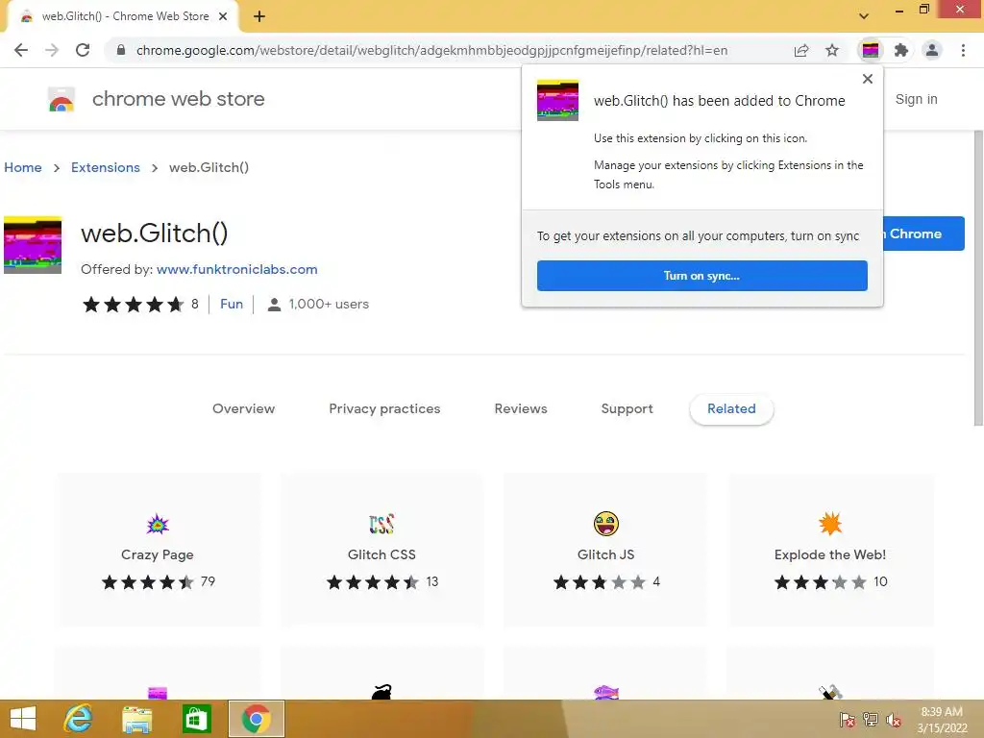
Task: Open the Glitch JS smiley icon
Action: click(x=606, y=524)
